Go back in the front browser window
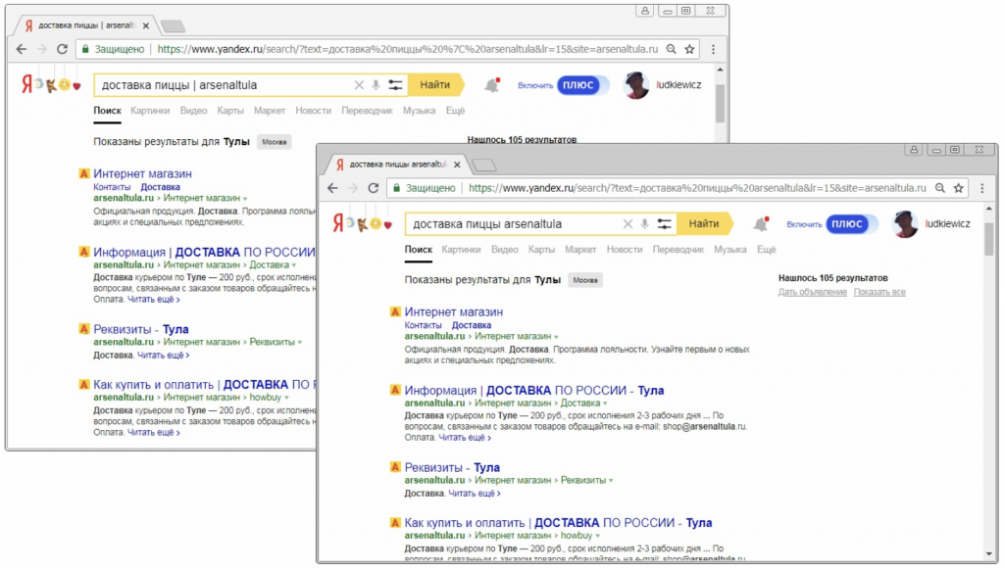Viewport: 1004px width, 569px height. 332,188
